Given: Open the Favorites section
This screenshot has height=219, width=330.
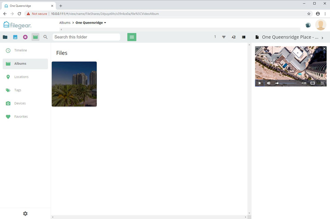Looking at the screenshot, I should pos(25,116).
